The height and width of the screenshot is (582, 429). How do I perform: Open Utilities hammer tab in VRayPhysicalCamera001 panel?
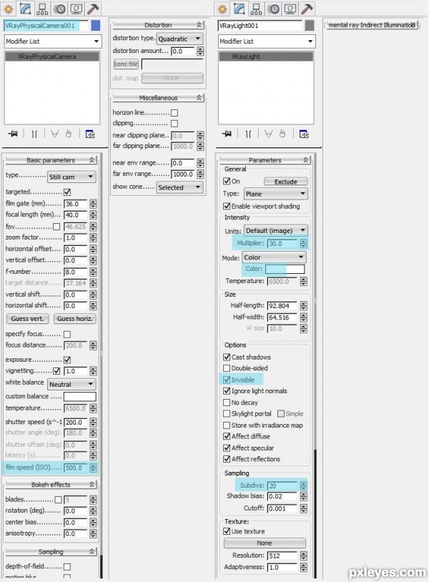tap(93, 9)
